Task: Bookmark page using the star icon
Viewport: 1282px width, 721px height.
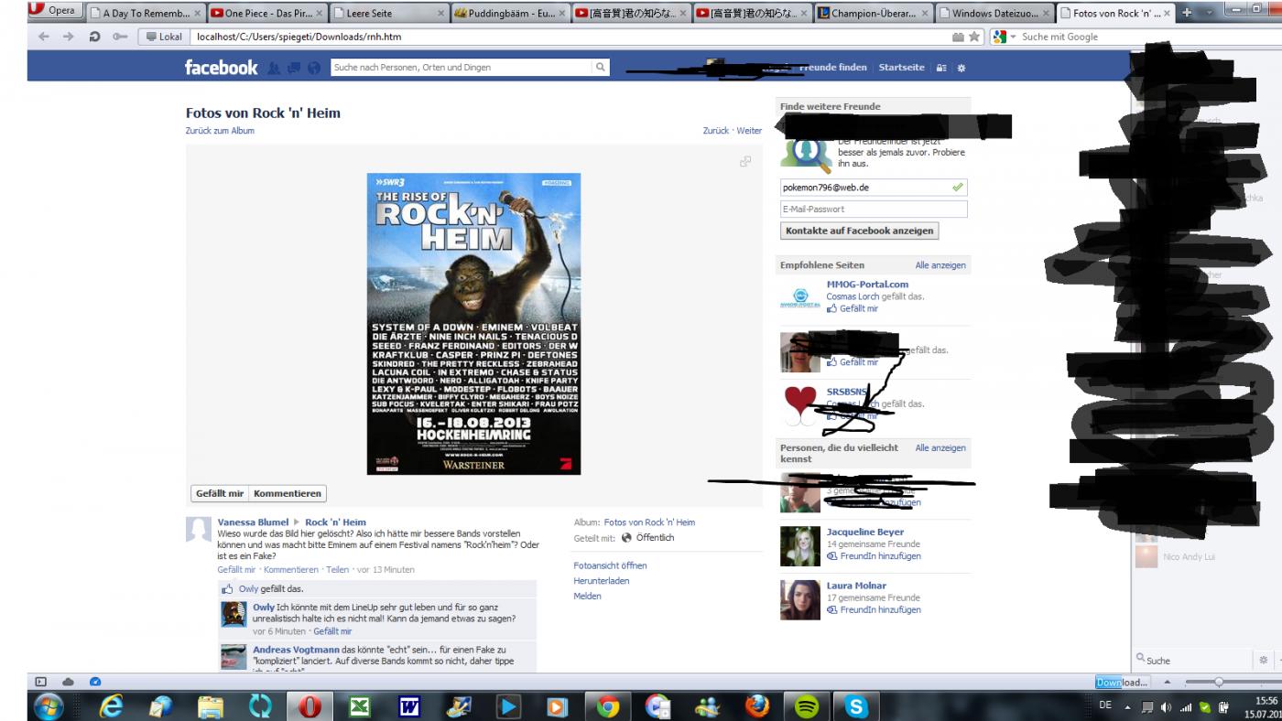Action: click(x=974, y=37)
